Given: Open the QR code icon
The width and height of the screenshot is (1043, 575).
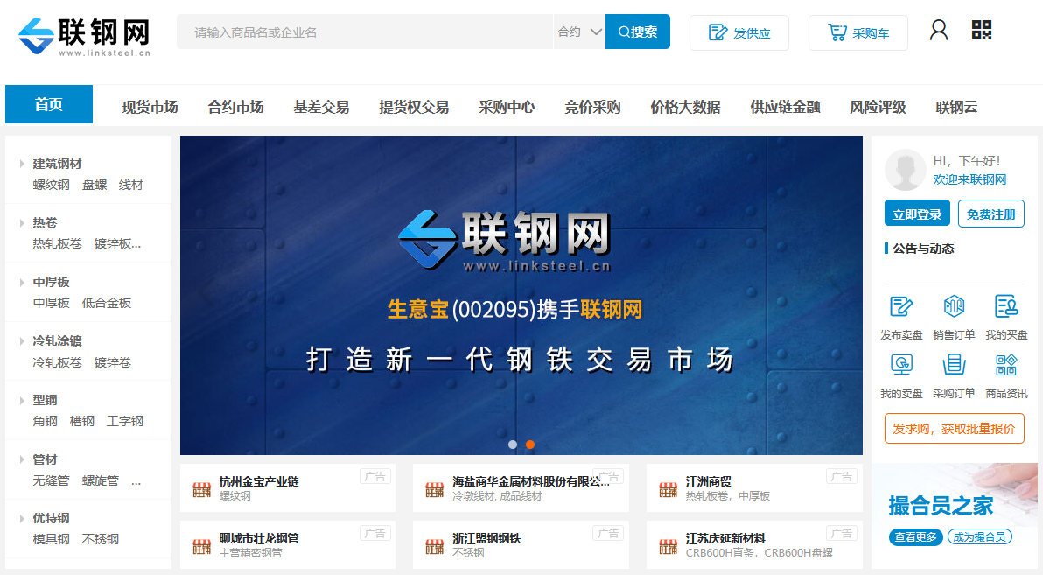Looking at the screenshot, I should 981,30.
